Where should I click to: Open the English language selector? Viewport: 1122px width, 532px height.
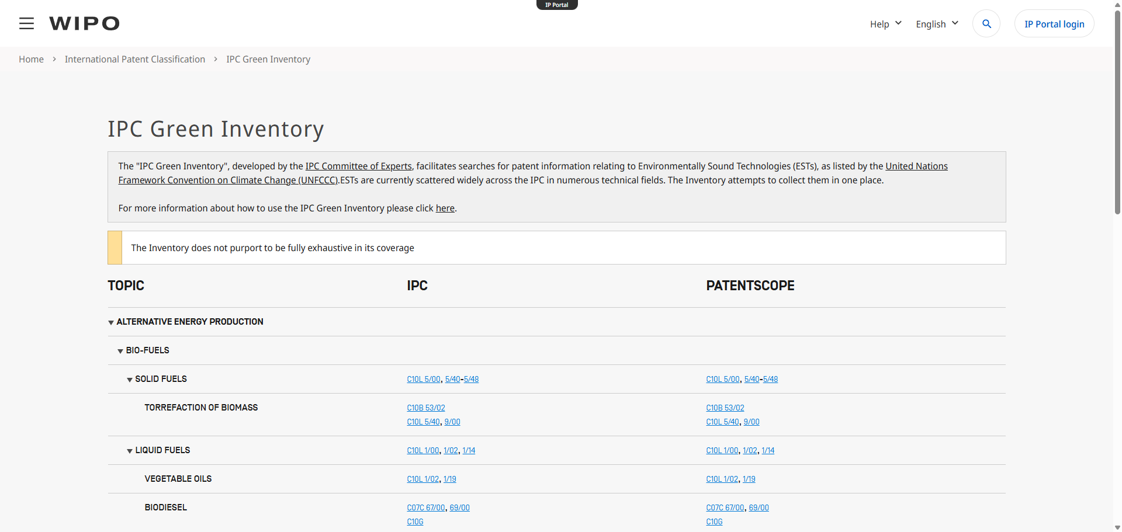coord(937,24)
